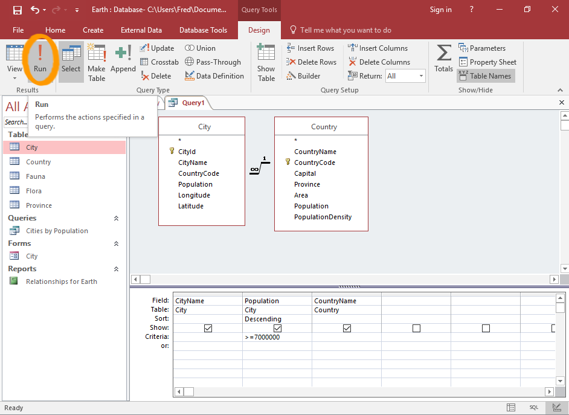Viewport: 569px width, 415px height.
Task: Uncheck Show for the CountryName column
Action: point(347,328)
